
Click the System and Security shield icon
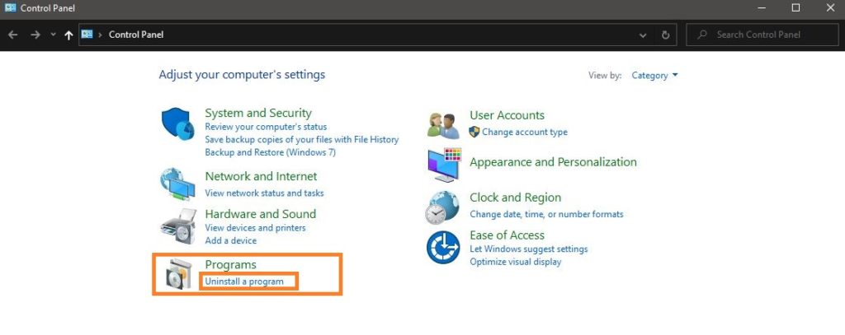click(178, 123)
